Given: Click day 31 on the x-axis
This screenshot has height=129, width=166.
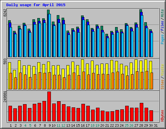Looking at the screenshot, I should pos(156,125).
